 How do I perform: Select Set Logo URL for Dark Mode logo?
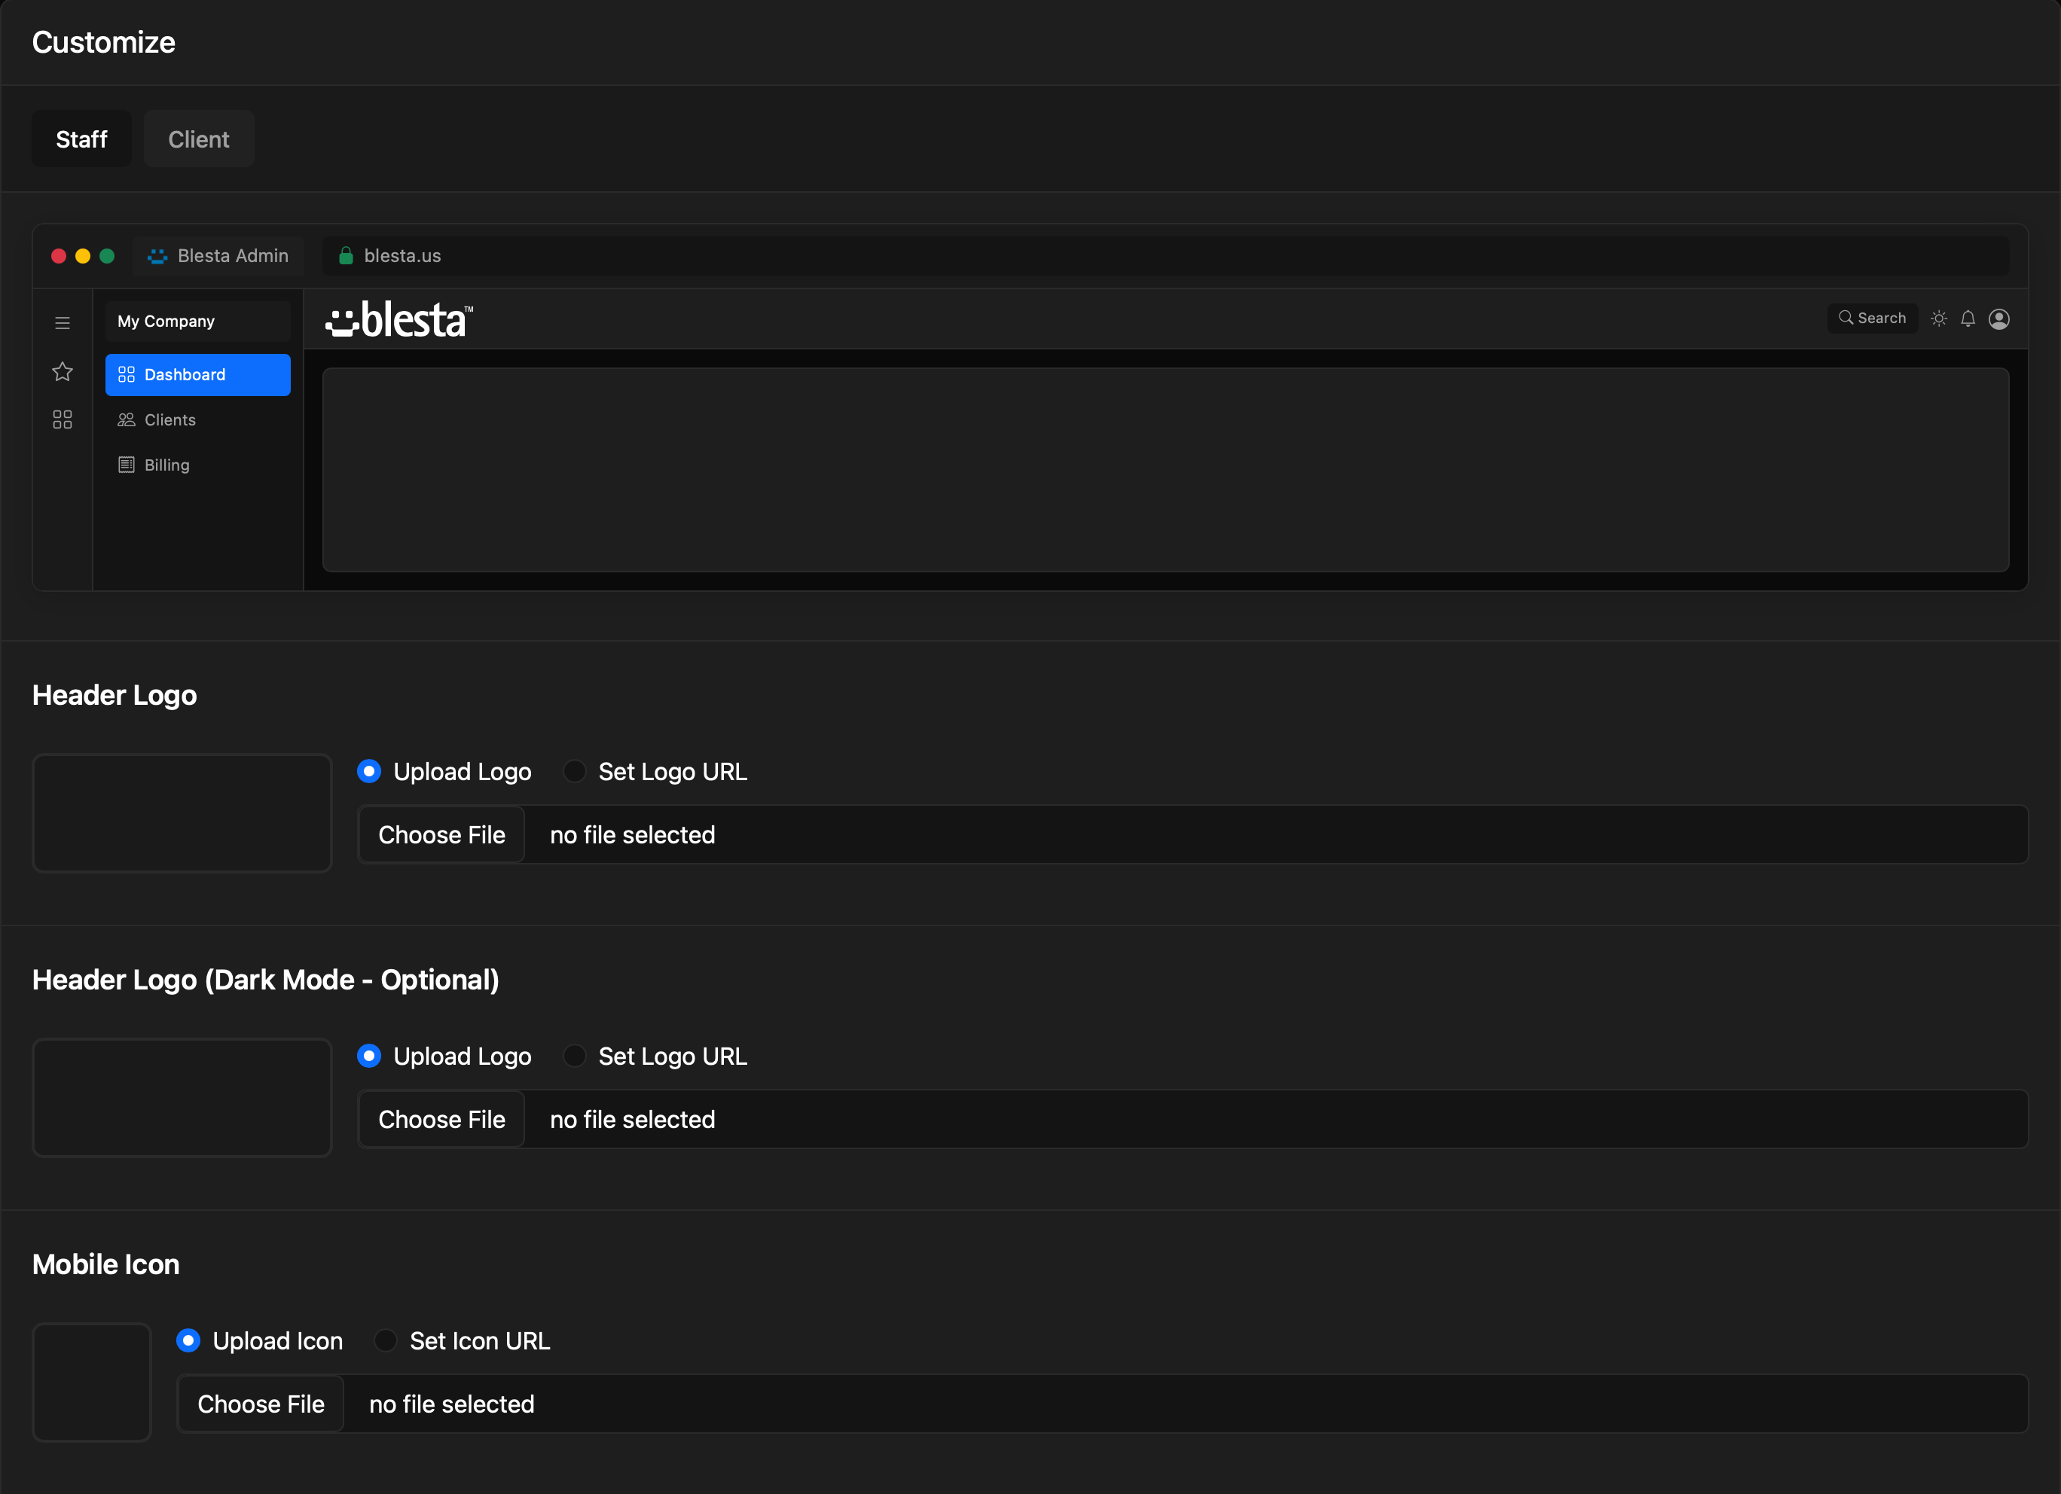[574, 1055]
